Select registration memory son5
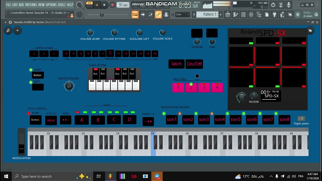Image resolution: width=322 pixels, height=181 pixels. [x=236, y=120]
